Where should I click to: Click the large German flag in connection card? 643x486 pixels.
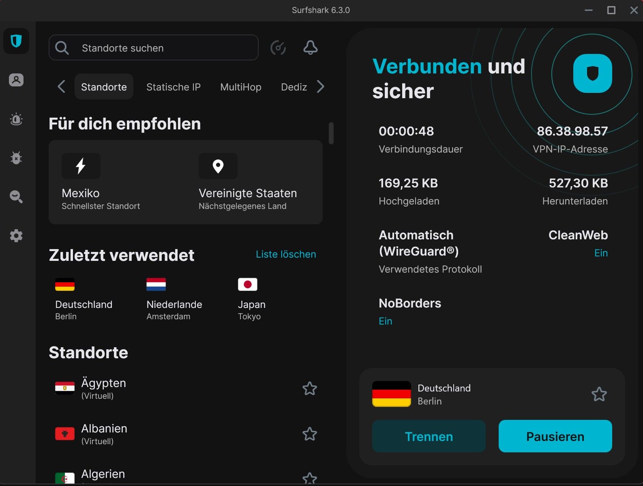pos(392,394)
